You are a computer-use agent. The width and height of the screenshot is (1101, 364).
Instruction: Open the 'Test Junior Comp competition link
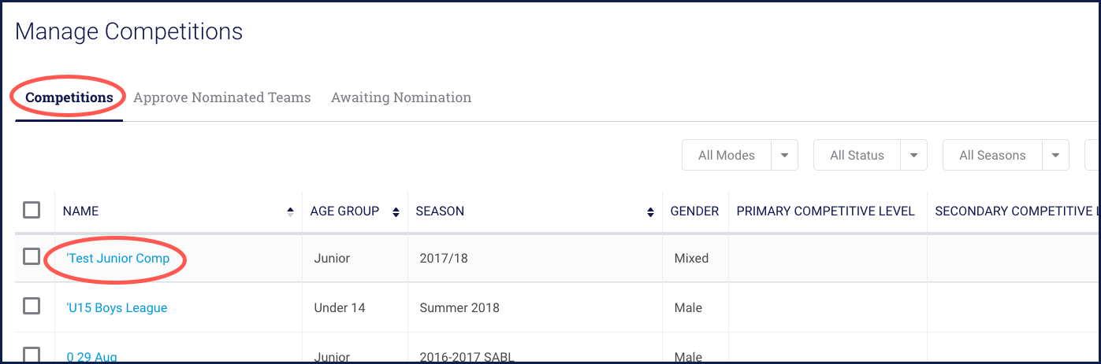tap(118, 258)
